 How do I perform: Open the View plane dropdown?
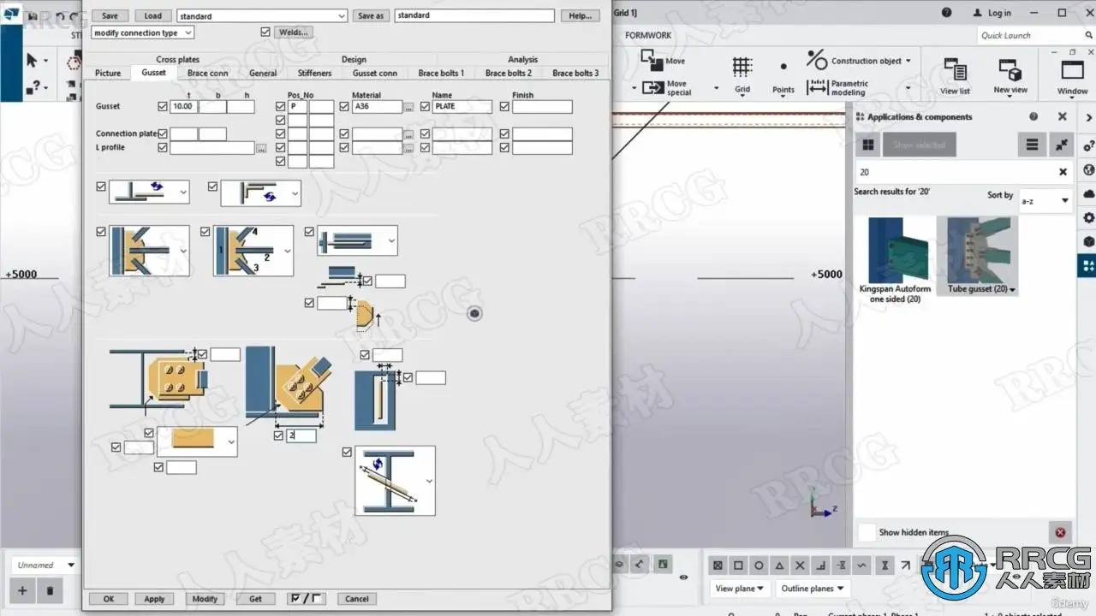tap(740, 589)
